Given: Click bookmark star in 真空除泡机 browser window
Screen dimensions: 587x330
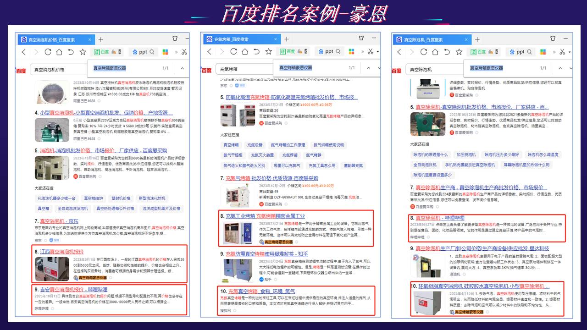Looking at the screenshot, I should (459, 52).
